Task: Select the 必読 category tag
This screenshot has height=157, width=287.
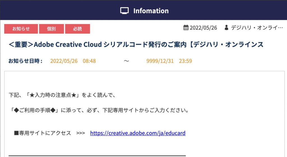Action: point(77,29)
